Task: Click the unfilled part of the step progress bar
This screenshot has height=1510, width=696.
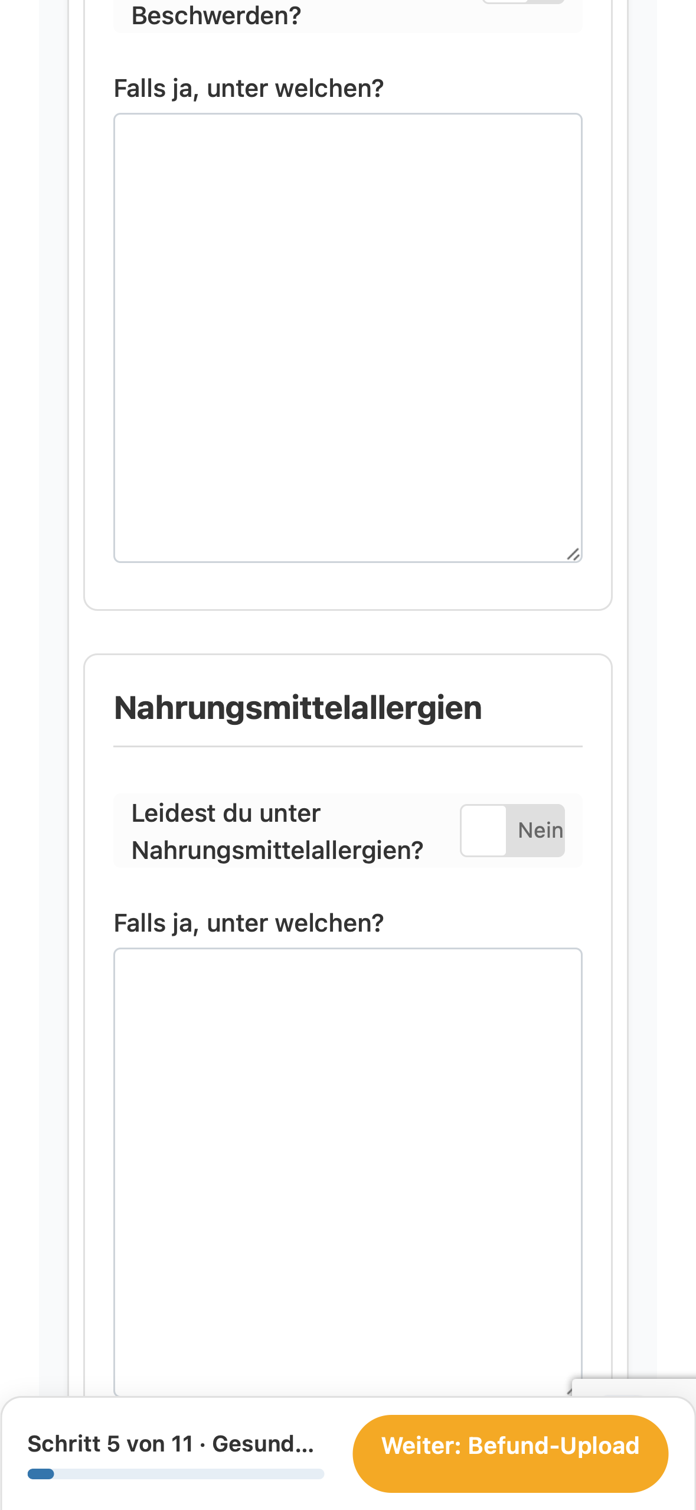Action: pyautogui.click(x=189, y=1473)
